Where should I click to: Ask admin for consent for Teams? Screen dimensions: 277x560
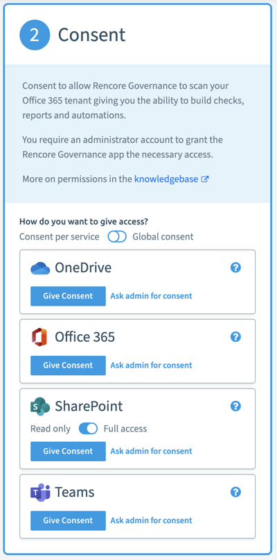[152, 520]
